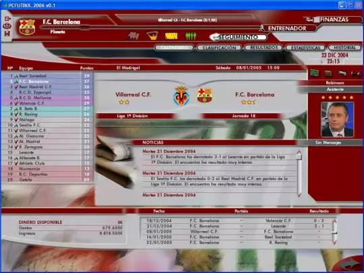364x273 pixels.
Task: Select the 16/01/2005 fixture against Real Sociedad
Action: point(235,237)
